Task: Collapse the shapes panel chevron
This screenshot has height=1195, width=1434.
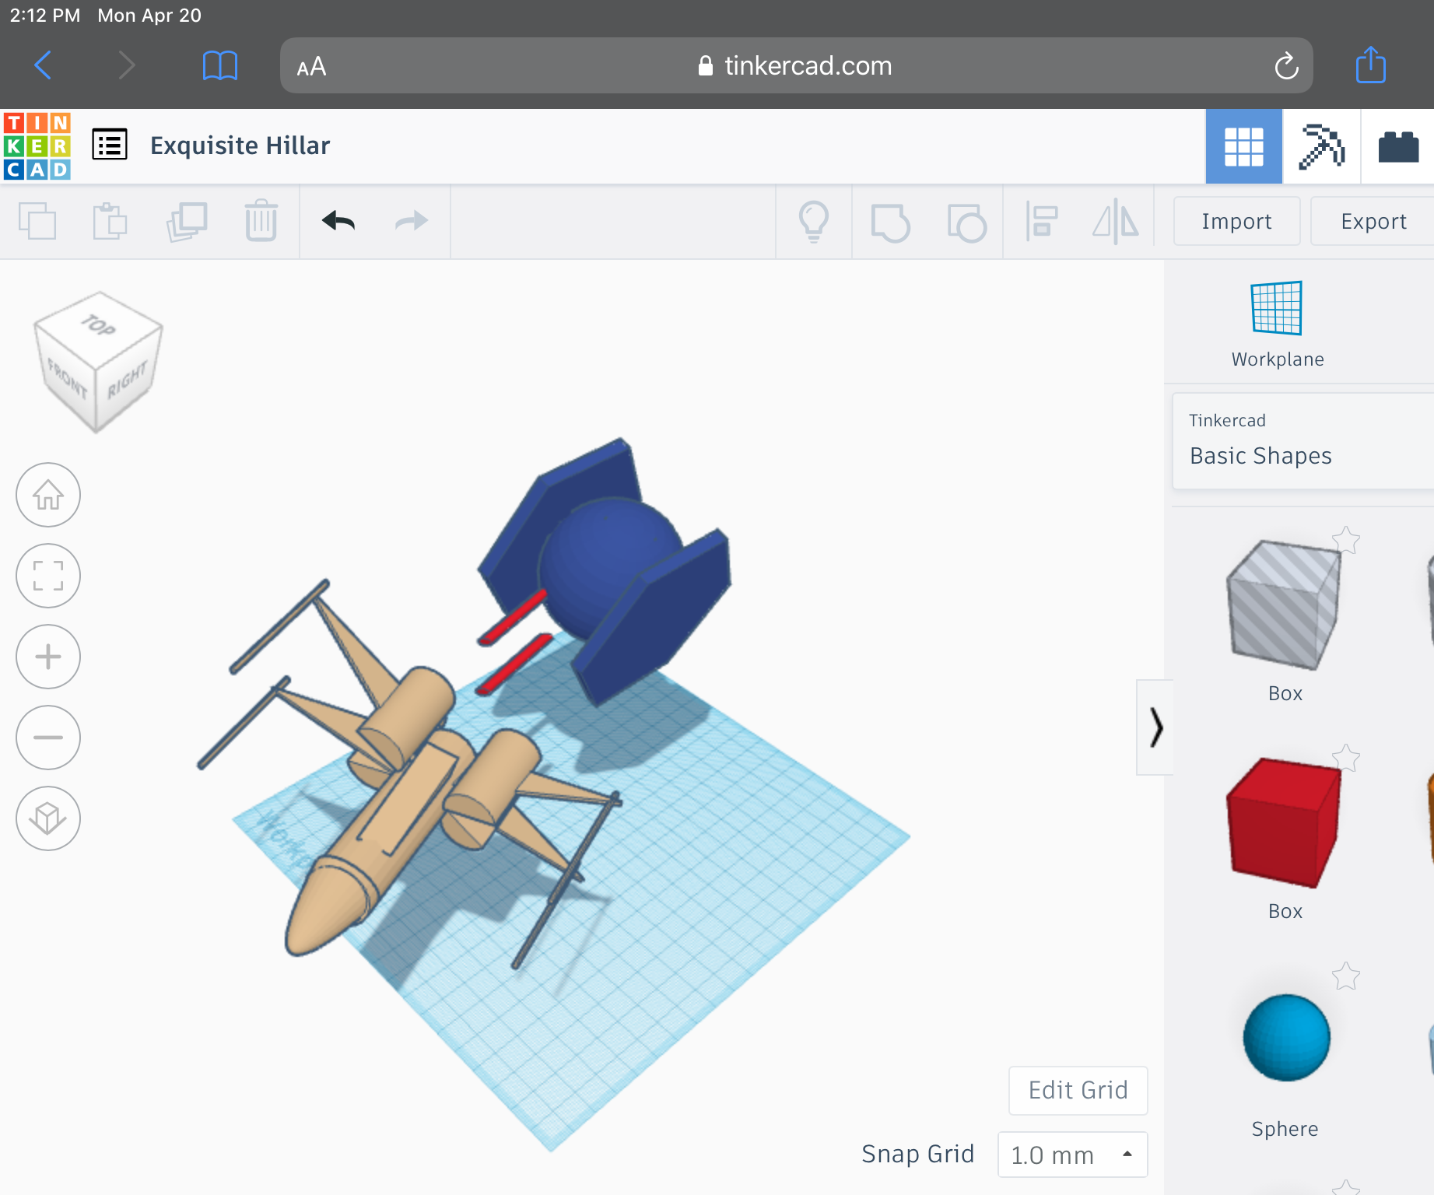Action: click(1155, 727)
